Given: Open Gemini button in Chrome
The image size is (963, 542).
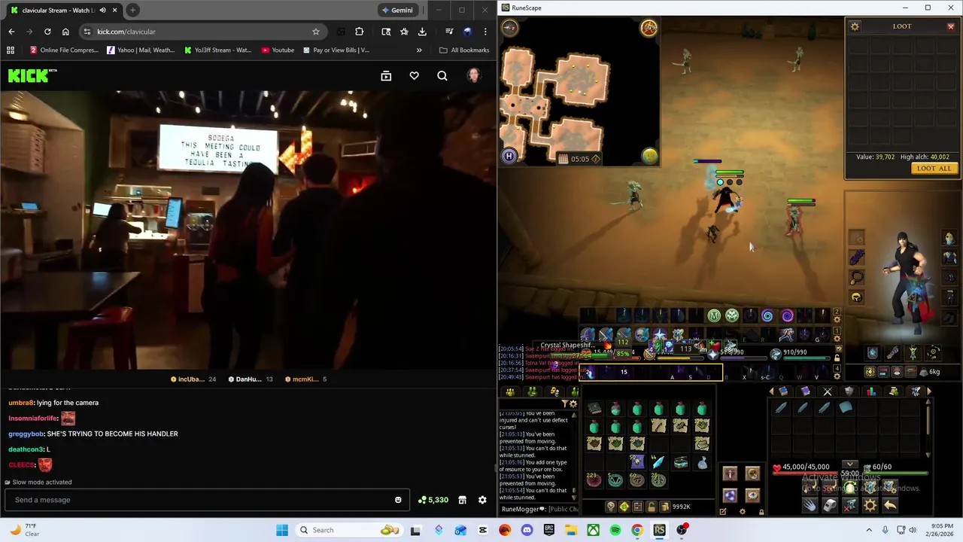Looking at the screenshot, I should [x=398, y=10].
